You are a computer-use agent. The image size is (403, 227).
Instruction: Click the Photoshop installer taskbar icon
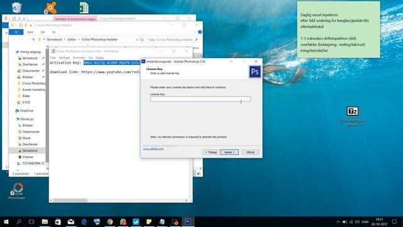pyautogui.click(x=188, y=221)
